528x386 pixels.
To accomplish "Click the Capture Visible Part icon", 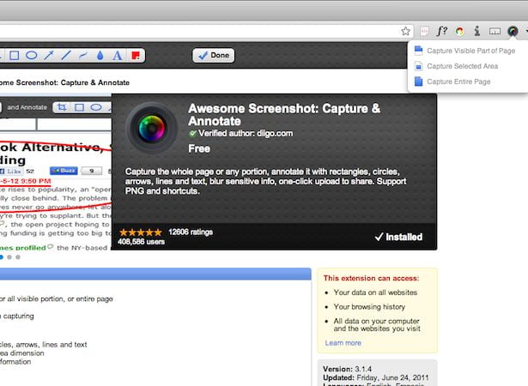I will (418, 51).
